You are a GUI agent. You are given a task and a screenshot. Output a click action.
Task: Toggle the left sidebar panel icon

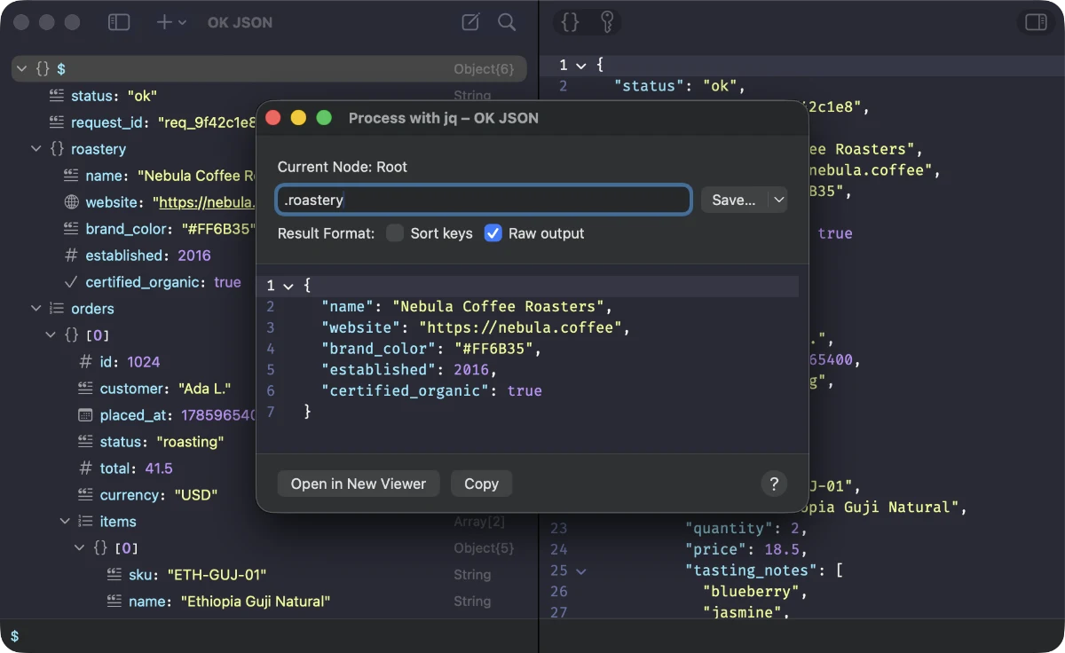119,22
